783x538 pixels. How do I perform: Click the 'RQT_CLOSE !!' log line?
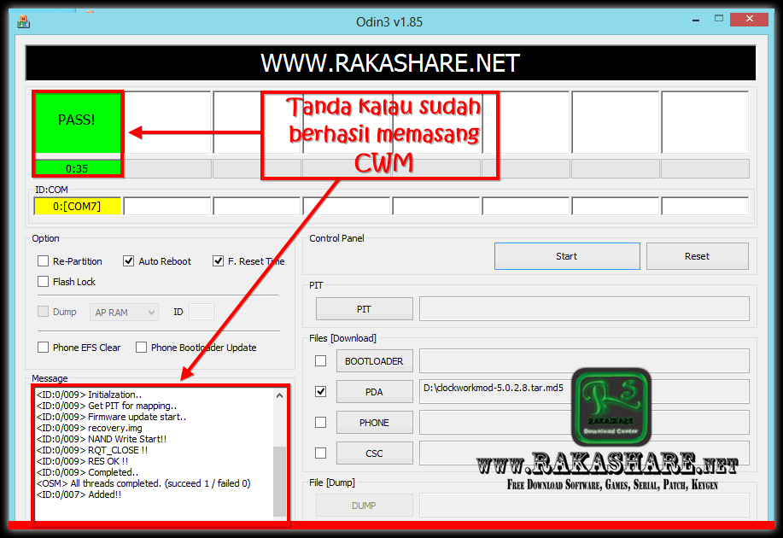(x=92, y=450)
